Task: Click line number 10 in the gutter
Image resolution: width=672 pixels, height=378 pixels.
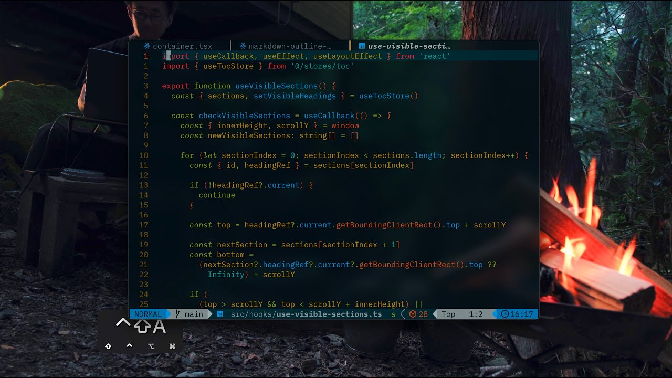Action: click(x=144, y=155)
